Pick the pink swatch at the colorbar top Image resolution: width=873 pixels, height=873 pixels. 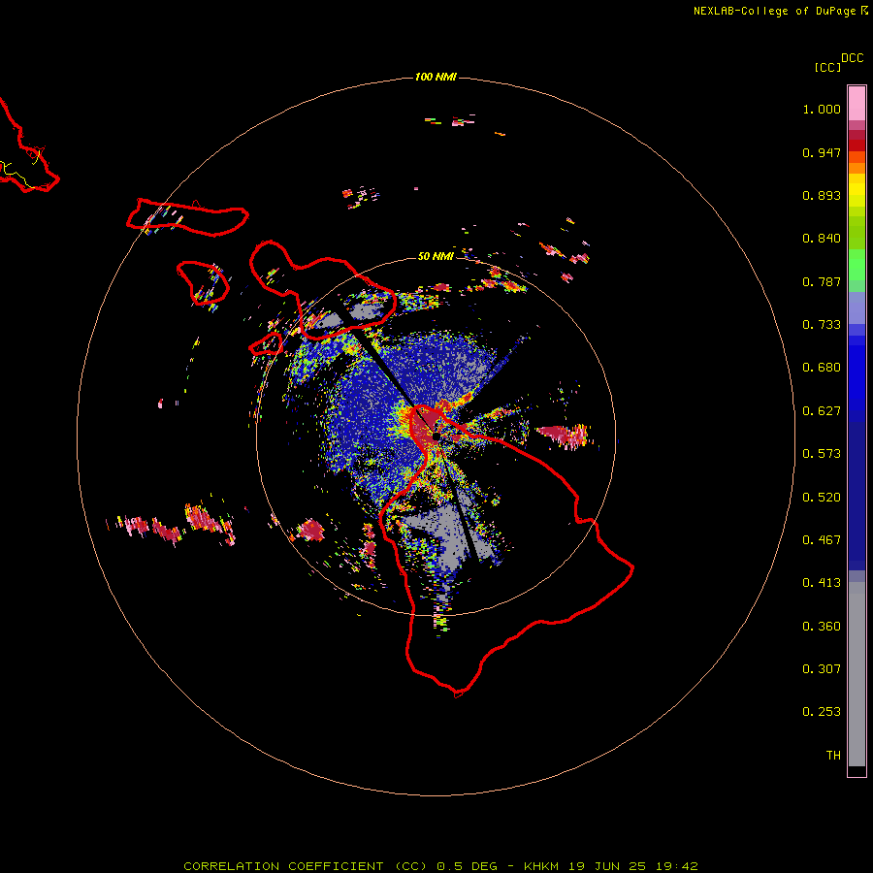pos(857,104)
